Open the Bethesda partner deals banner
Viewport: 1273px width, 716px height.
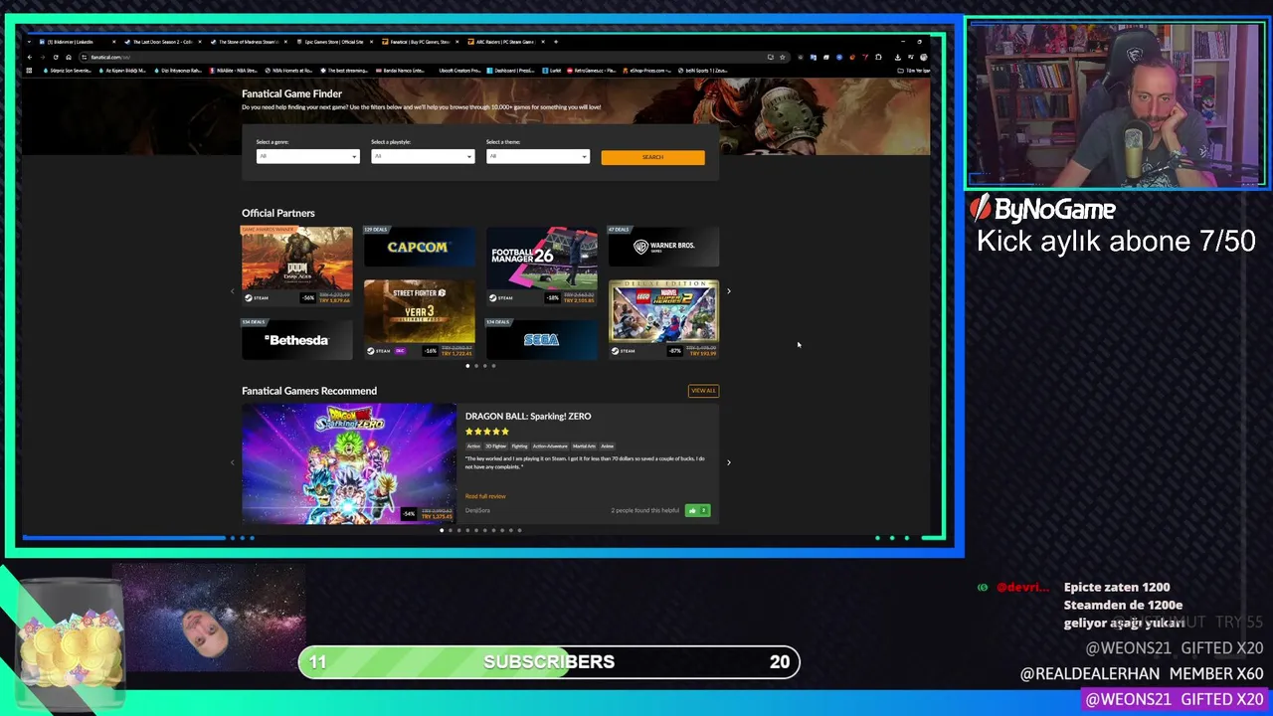[x=296, y=339]
